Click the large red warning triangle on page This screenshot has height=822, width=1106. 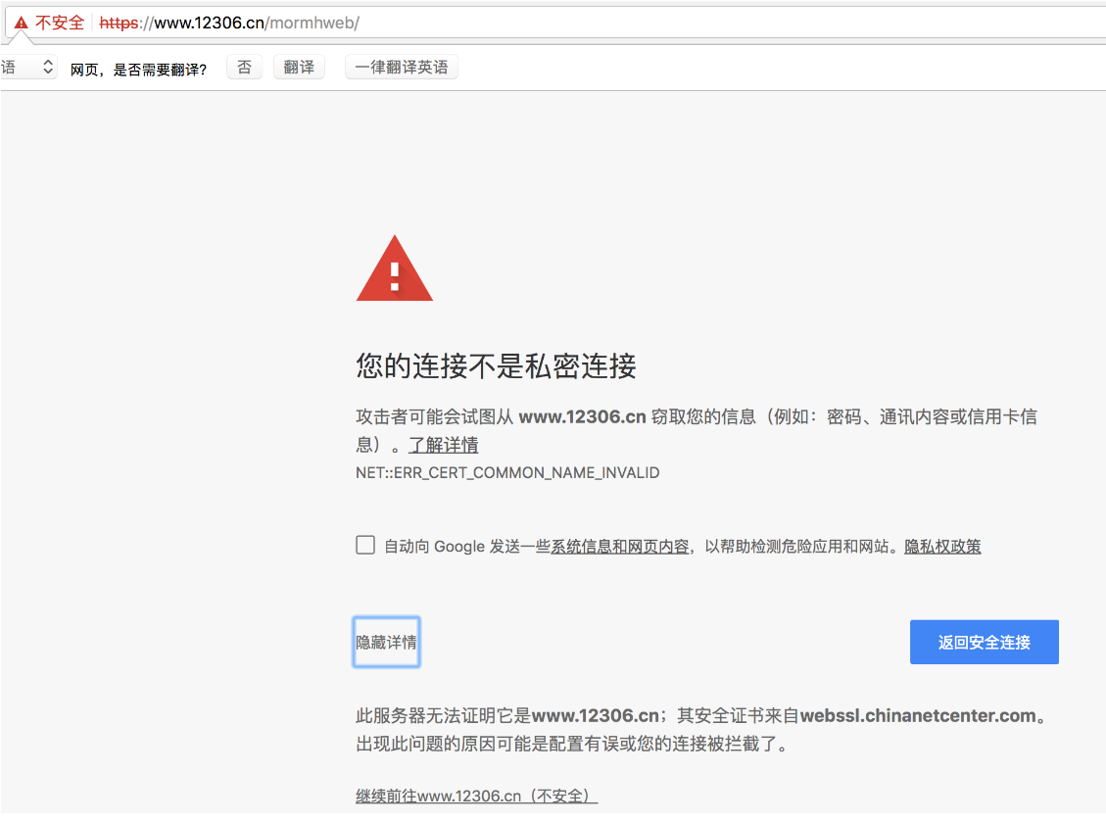[x=394, y=268]
